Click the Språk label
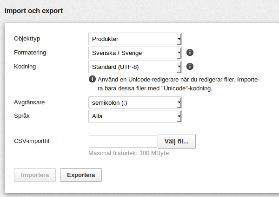The height and width of the screenshot is (197, 279). 22,116
